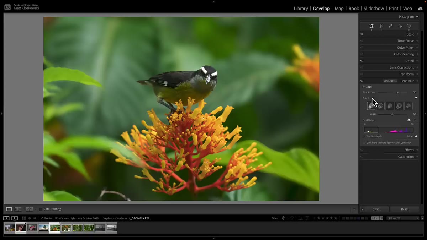427x240 pixels.
Task: Choose the second bubble bokeh style
Action: (380, 106)
